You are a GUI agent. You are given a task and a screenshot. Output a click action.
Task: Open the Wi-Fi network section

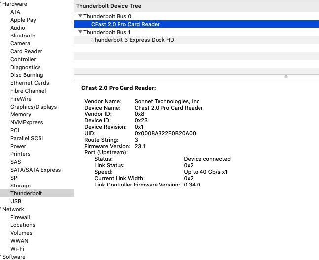(17, 249)
